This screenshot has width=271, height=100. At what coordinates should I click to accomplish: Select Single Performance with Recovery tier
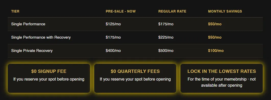click(x=135, y=37)
